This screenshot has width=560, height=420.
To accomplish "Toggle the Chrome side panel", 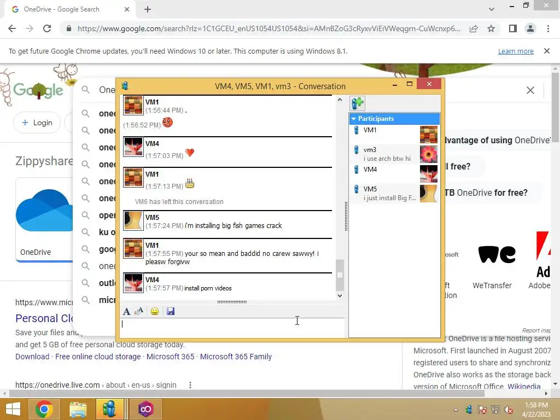I will 513,28.
